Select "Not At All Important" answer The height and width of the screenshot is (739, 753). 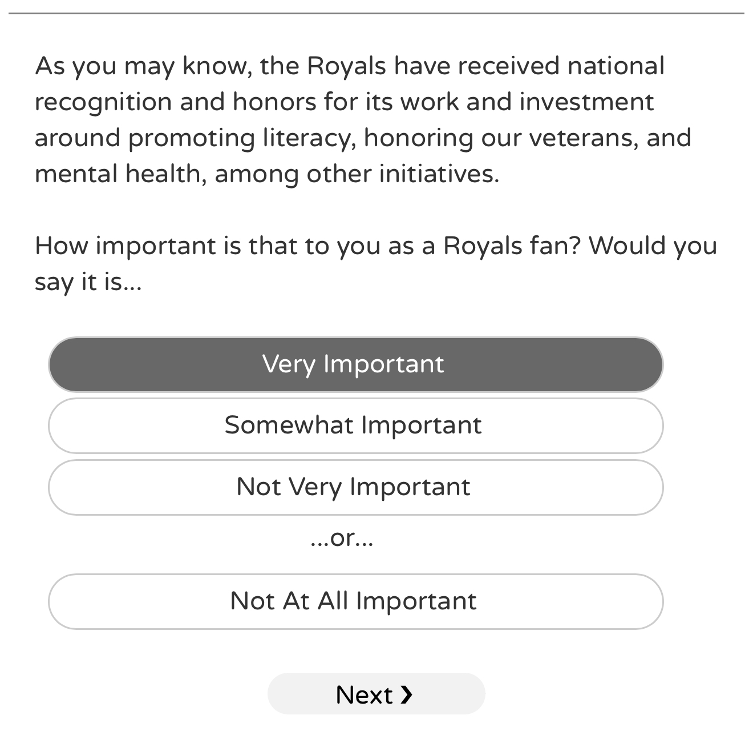[355, 601]
